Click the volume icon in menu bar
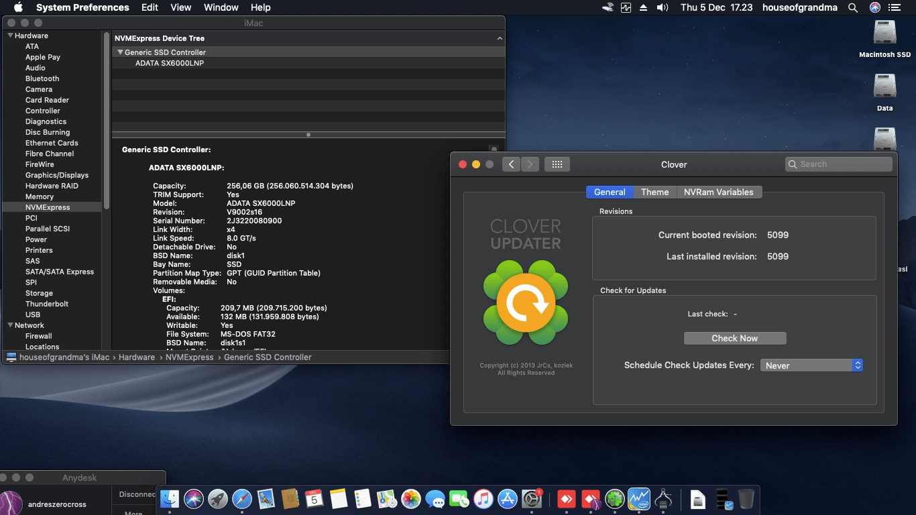Screen dimensions: 916x515 [x=663, y=7]
